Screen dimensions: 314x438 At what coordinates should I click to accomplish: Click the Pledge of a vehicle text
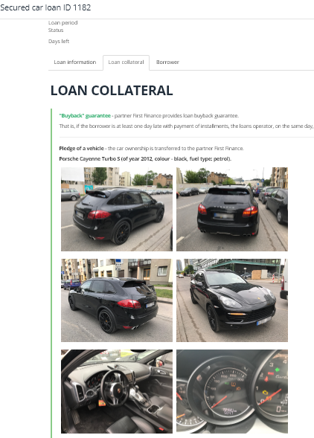(x=81, y=148)
